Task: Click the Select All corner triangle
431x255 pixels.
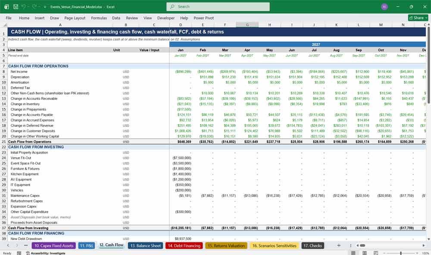Action: click(x=4, y=25)
